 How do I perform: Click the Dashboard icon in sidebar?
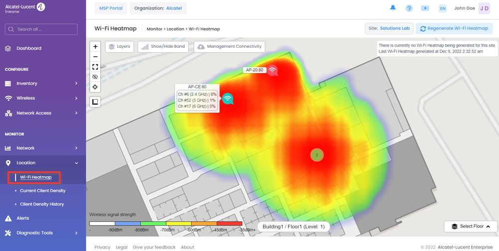click(x=8, y=49)
